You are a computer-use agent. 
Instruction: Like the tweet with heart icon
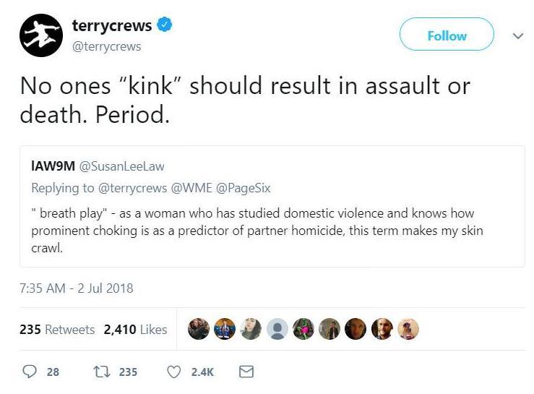[x=174, y=372]
